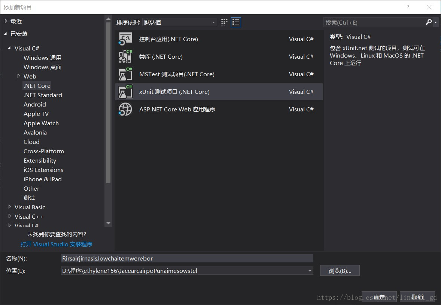Click the Class Library (.NET Core) template icon
Screen dimensions: 441x305
tap(125, 56)
